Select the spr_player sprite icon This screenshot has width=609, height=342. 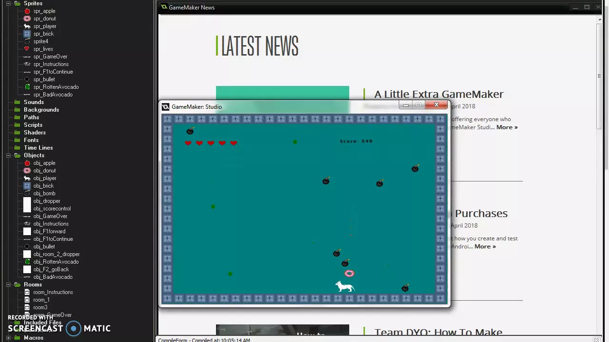[27, 26]
